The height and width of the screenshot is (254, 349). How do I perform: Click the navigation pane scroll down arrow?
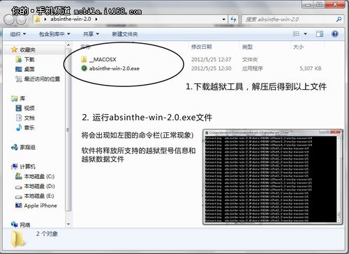(68, 224)
